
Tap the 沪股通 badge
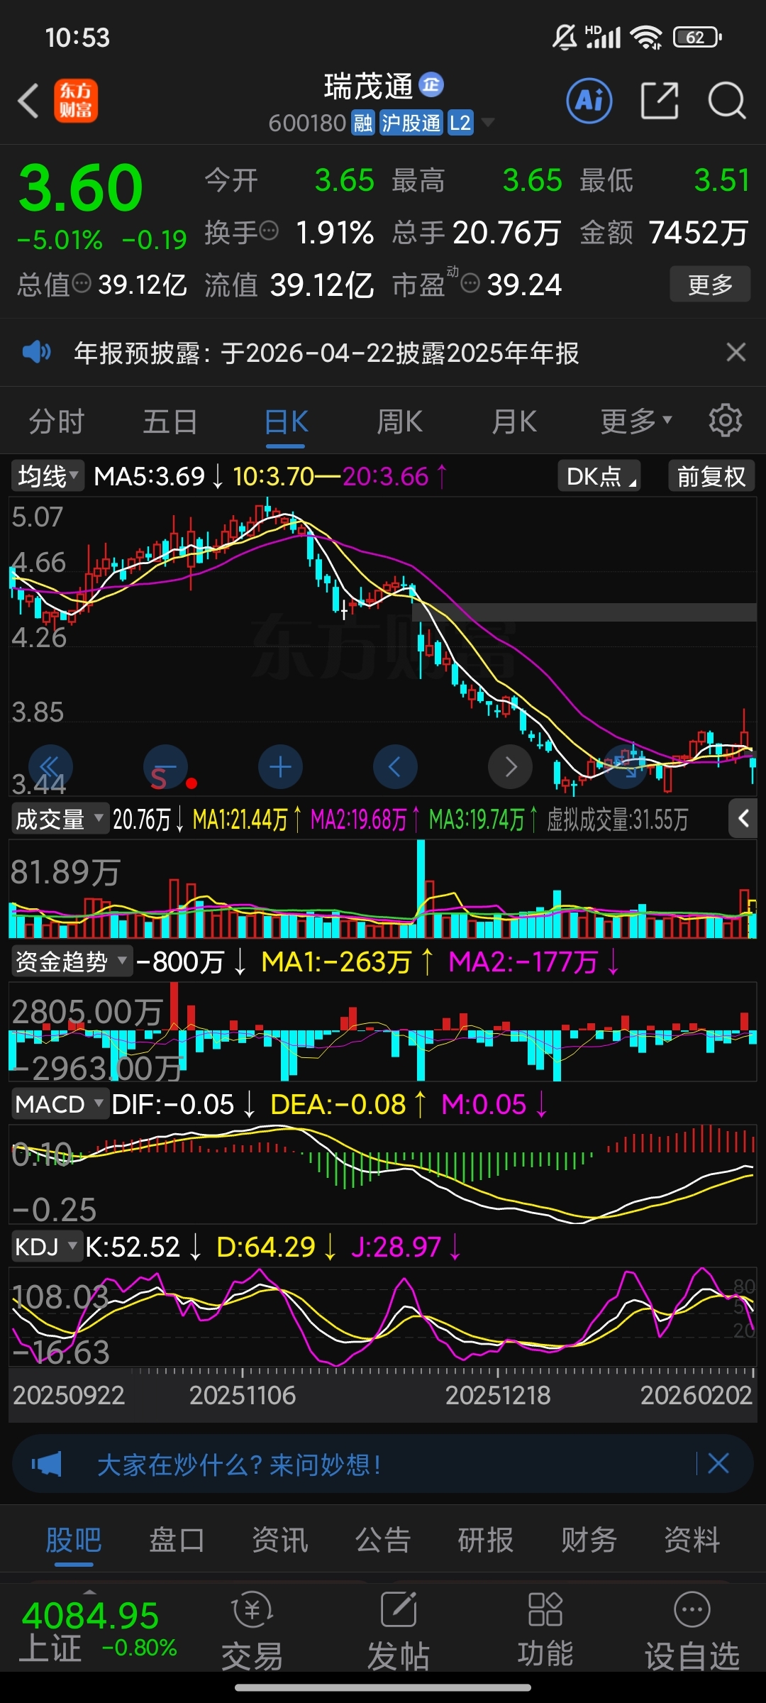(411, 123)
